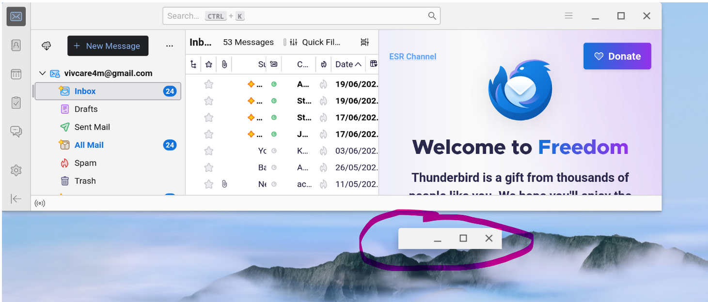Click the All Mail unread badge 24
Screen dimensions: 708x302
point(170,145)
